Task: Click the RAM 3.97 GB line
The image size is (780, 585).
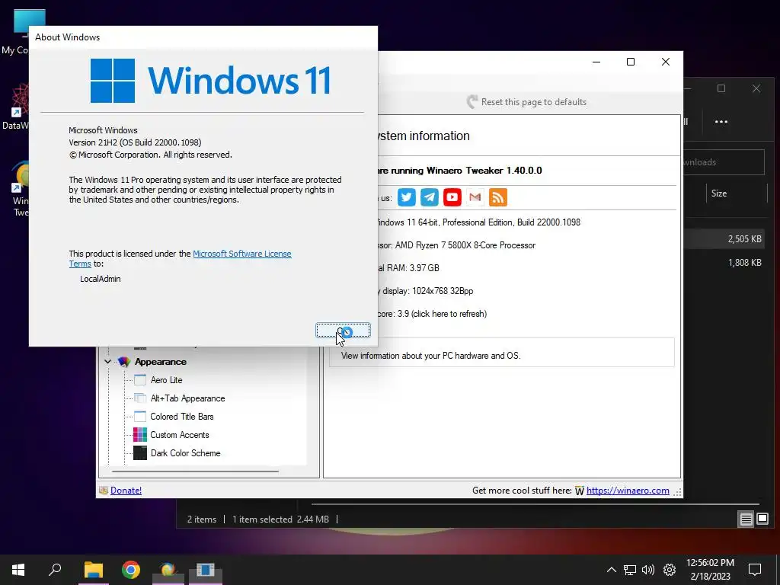Action: click(x=408, y=268)
